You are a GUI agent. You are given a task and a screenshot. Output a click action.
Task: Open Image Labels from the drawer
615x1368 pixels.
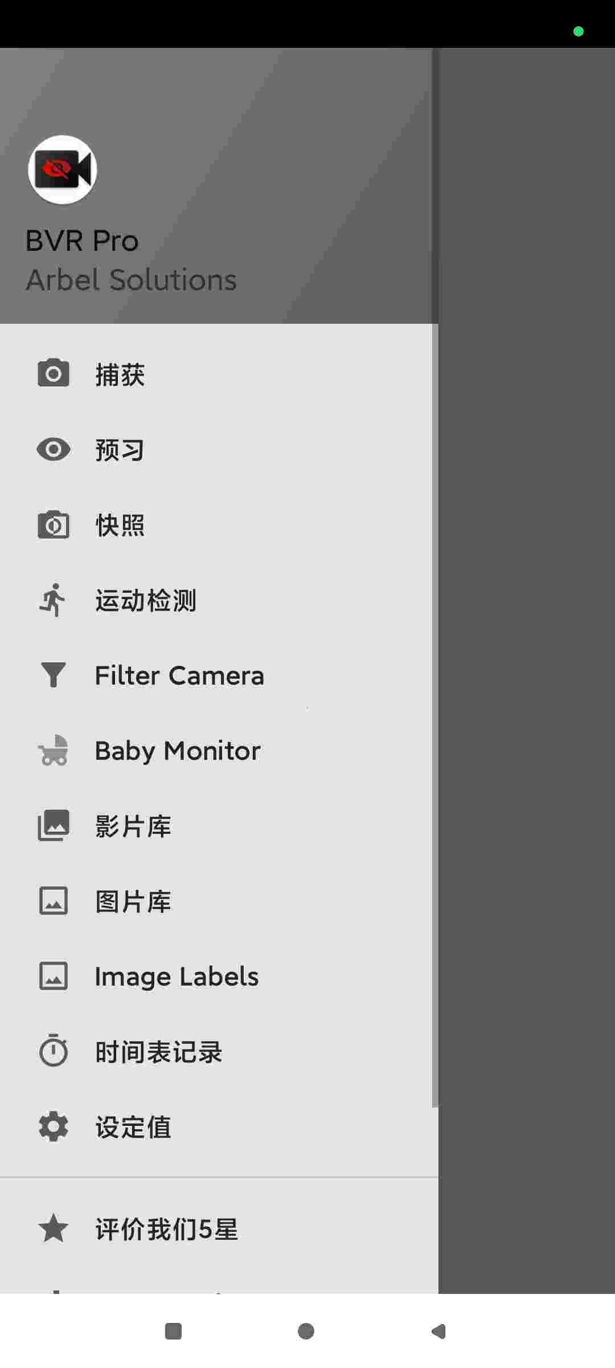(219, 976)
